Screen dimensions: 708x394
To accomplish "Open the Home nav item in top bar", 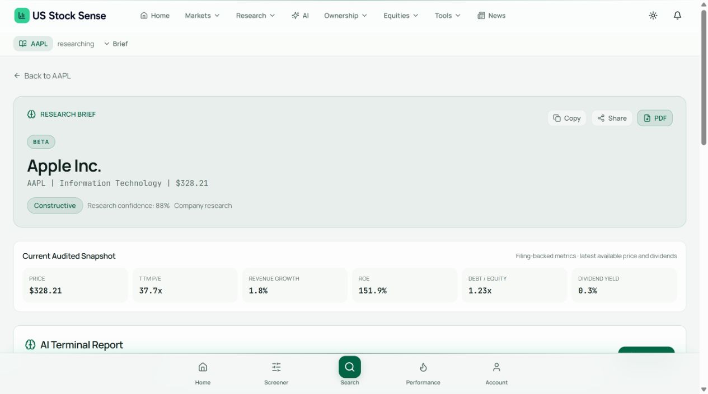I will (155, 16).
